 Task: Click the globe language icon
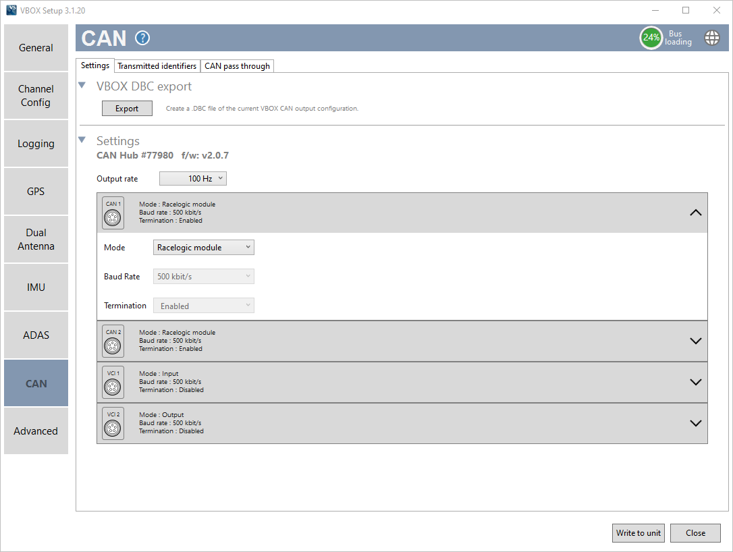coord(712,37)
